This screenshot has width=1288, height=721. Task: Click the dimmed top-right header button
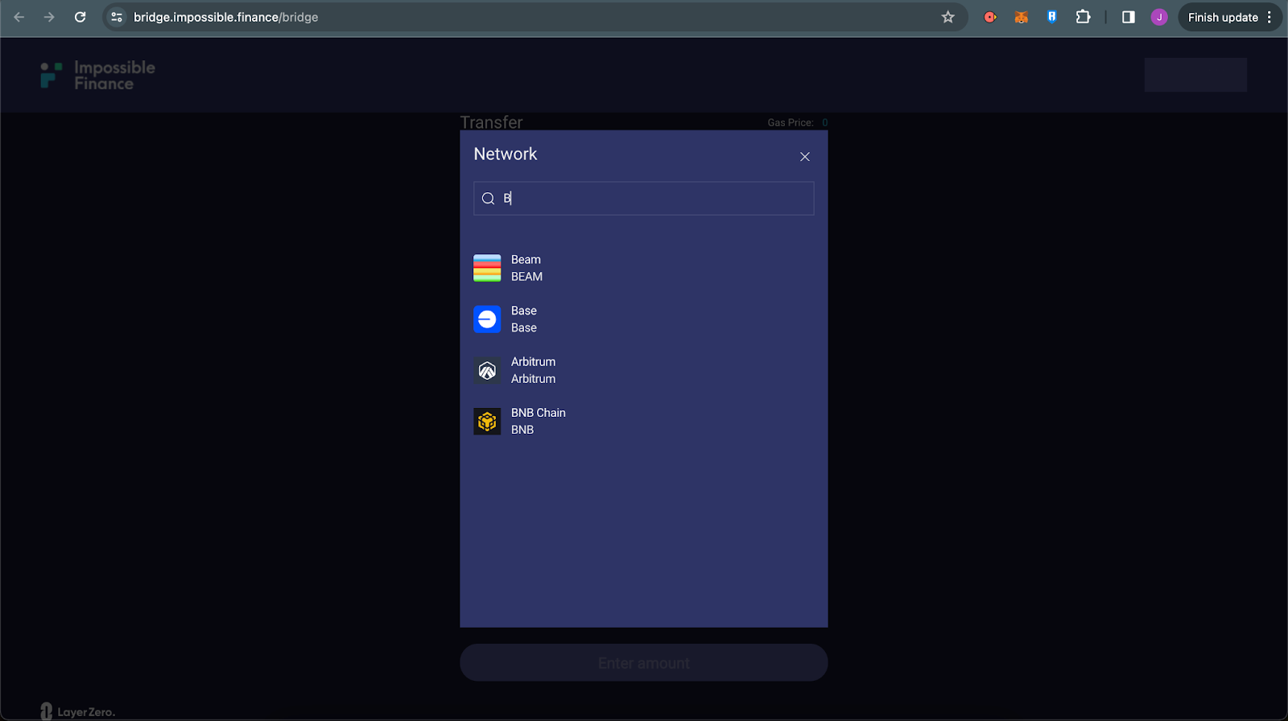pos(1195,75)
